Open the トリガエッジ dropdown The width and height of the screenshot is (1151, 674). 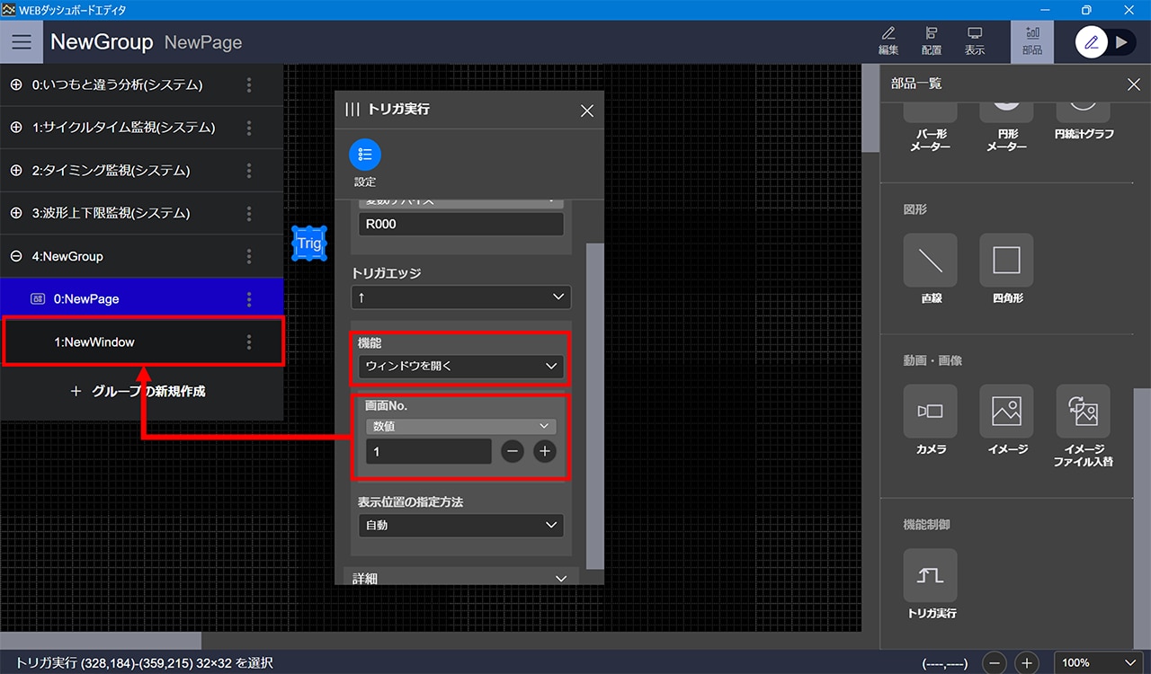click(x=460, y=297)
